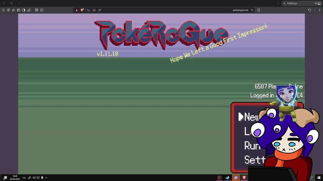Click the microphone tray icon
Screen dimensions: 323x181
pos(42,178)
